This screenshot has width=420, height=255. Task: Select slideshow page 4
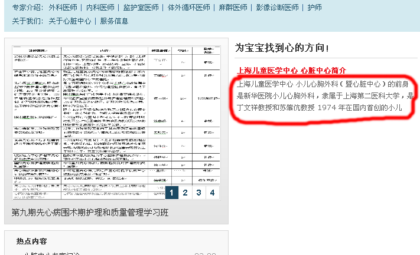[x=213, y=193]
